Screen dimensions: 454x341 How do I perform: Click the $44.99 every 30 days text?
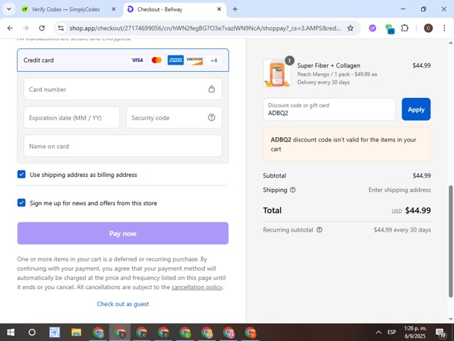[402, 230]
